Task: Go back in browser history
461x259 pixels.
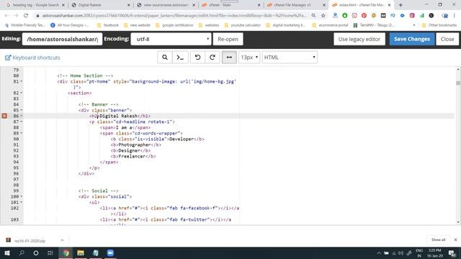Action: click(x=6, y=16)
